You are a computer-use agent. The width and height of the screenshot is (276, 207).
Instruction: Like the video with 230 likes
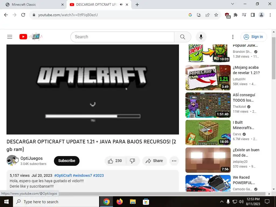coord(115,161)
